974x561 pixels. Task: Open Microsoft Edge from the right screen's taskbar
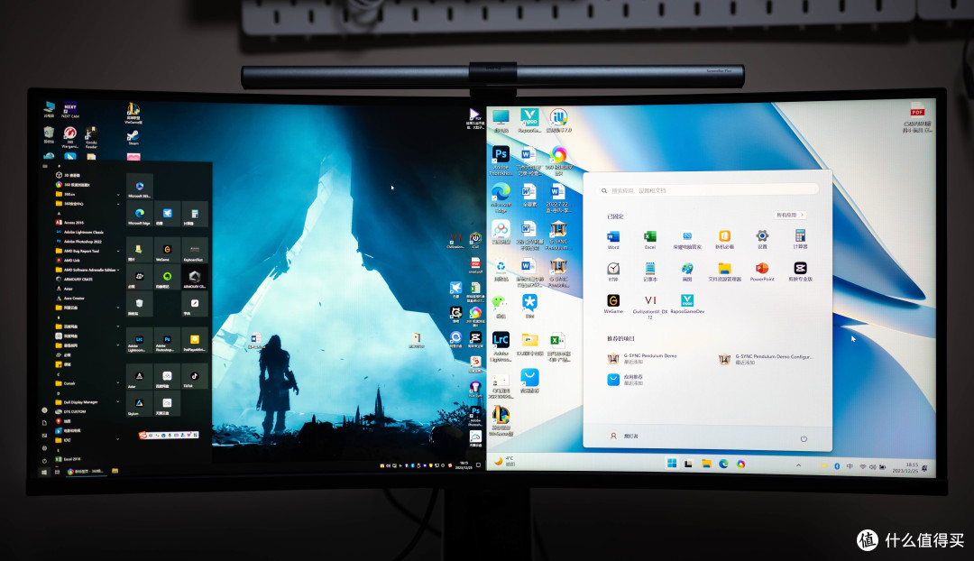point(723,464)
